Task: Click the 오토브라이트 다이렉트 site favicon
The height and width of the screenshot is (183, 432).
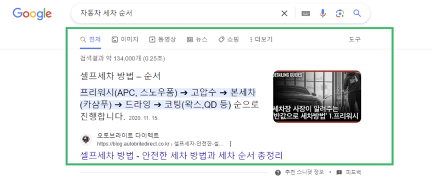Action: coord(85,140)
